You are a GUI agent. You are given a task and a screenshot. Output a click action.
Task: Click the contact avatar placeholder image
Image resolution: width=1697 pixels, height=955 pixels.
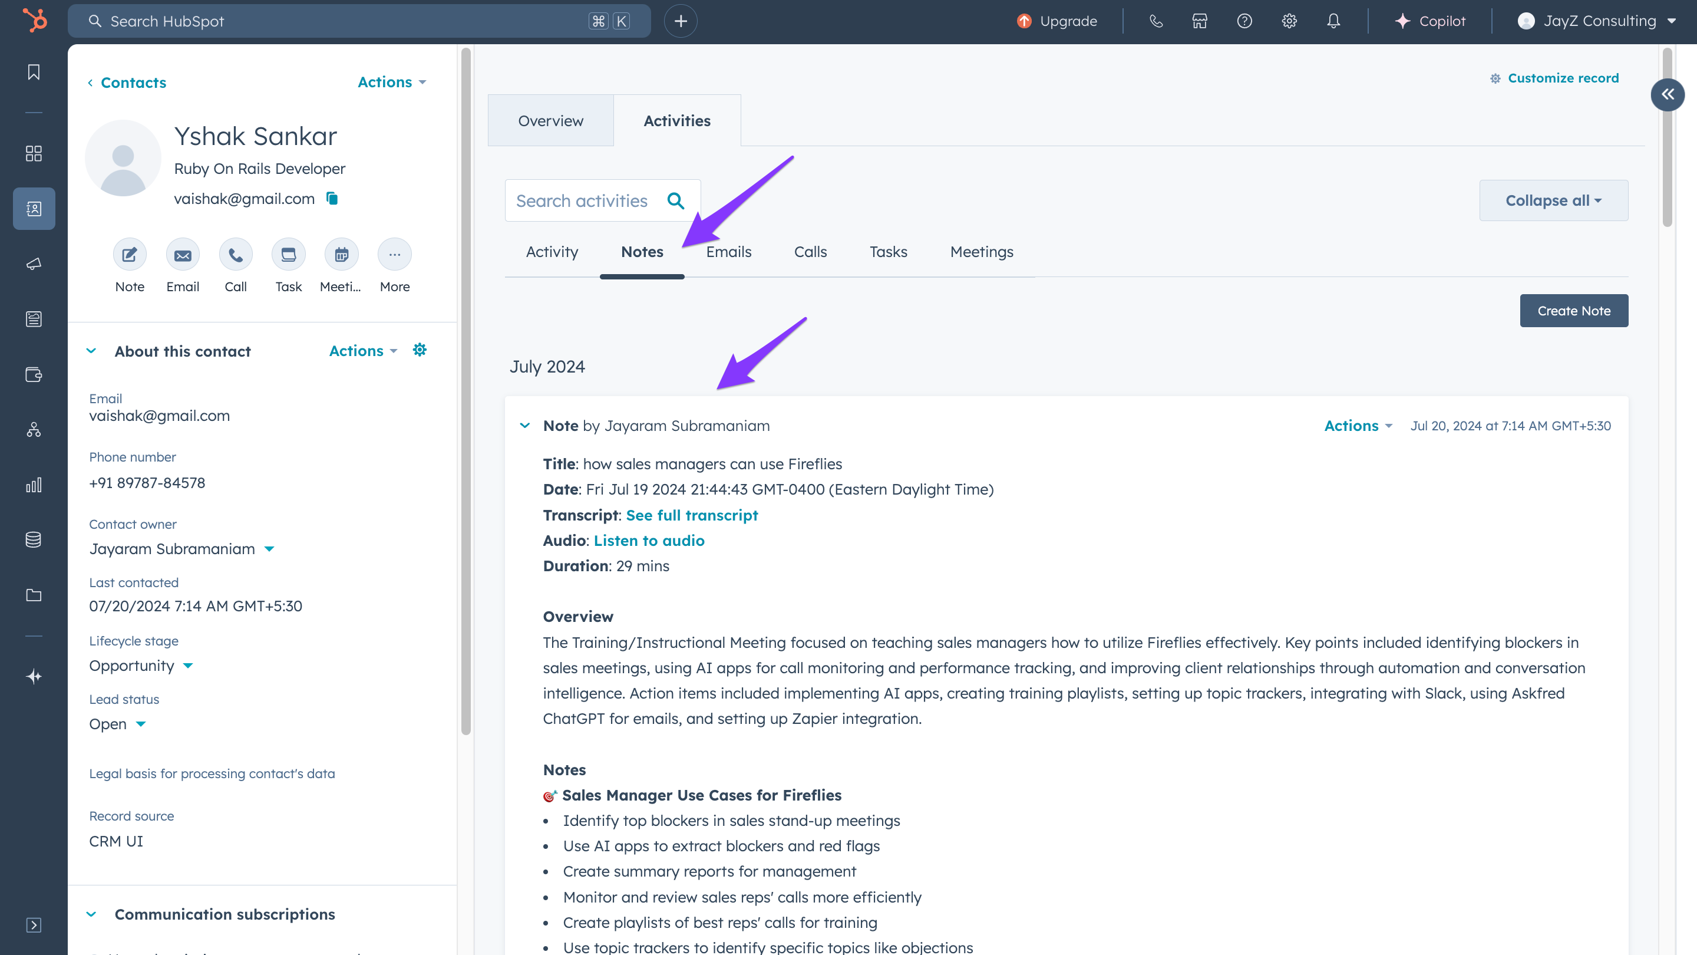(x=123, y=158)
